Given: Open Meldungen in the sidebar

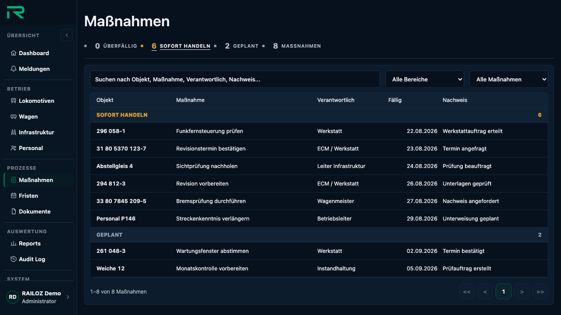Looking at the screenshot, I should point(39,69).
